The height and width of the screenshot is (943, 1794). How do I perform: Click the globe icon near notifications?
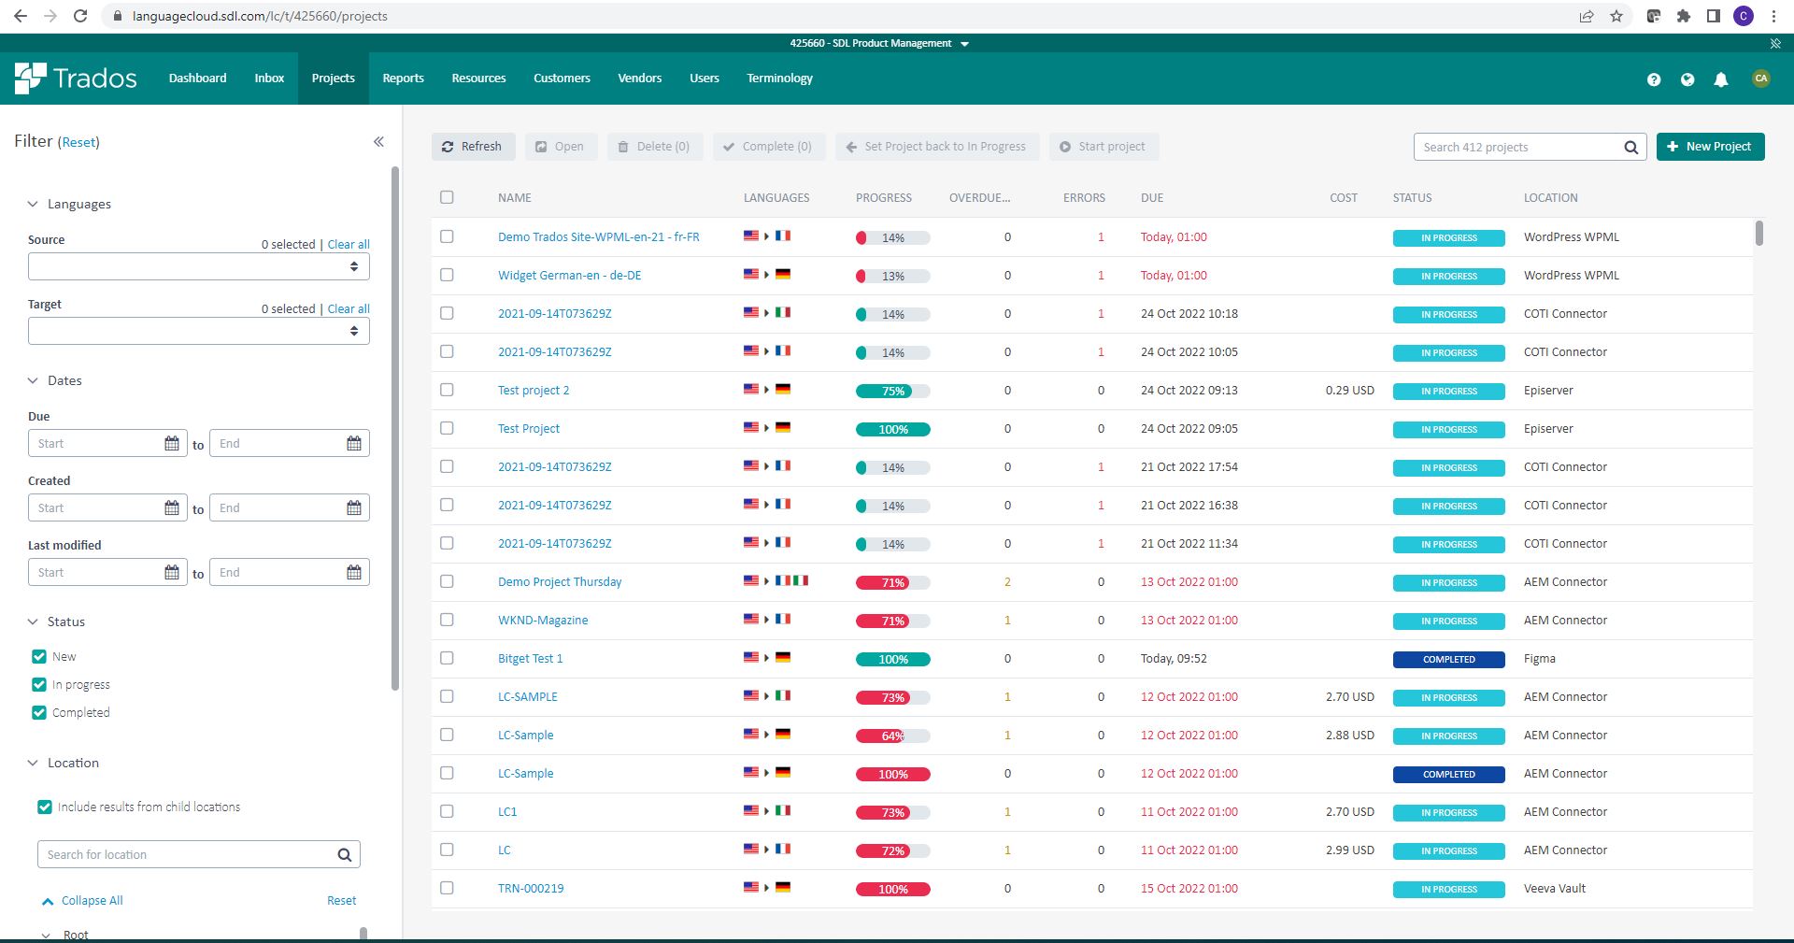pos(1687,79)
